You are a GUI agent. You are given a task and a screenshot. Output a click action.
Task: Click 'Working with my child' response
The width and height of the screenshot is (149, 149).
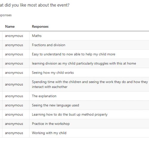pyautogui.click(x=49, y=133)
